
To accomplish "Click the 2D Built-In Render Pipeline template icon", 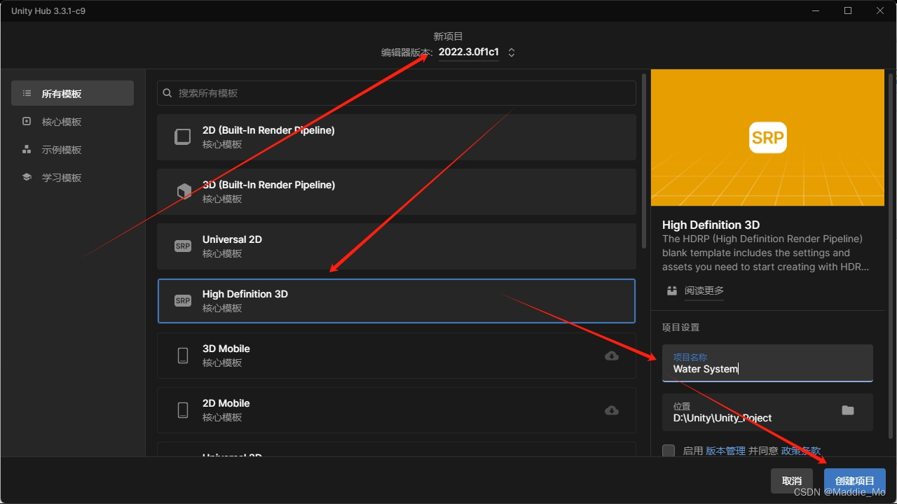I will click(183, 136).
